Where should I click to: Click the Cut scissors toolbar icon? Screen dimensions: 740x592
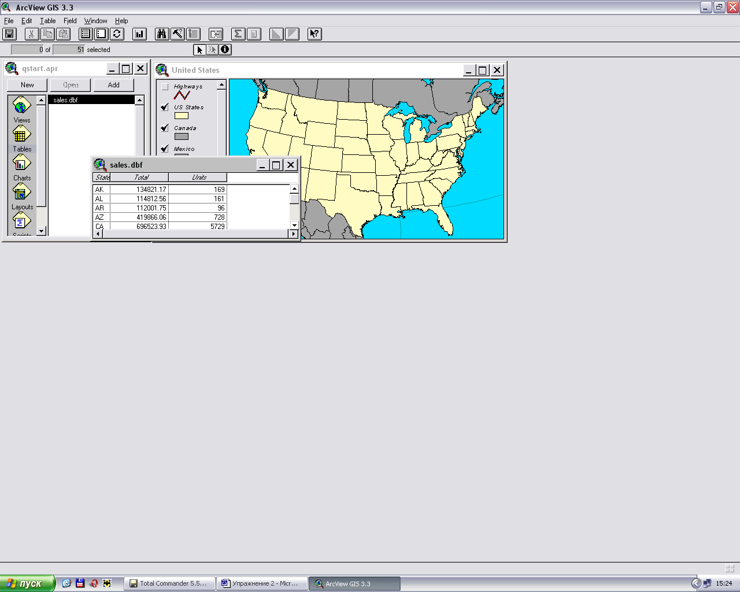pos(32,34)
